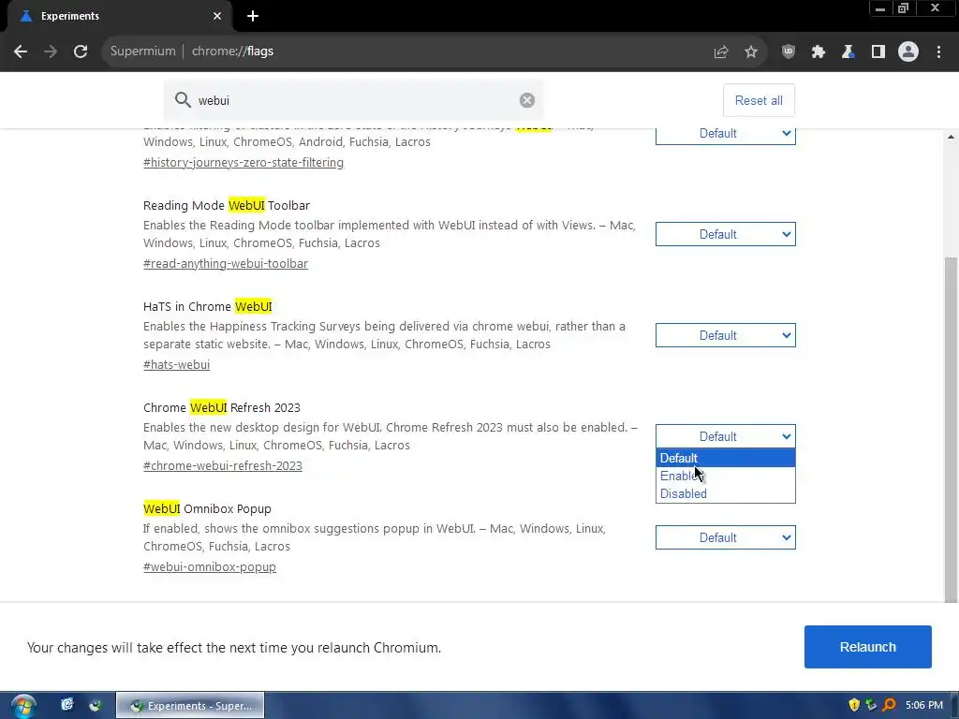Image resolution: width=959 pixels, height=719 pixels.
Task: Click the relaunch notice text at bottom
Action: tap(233, 648)
